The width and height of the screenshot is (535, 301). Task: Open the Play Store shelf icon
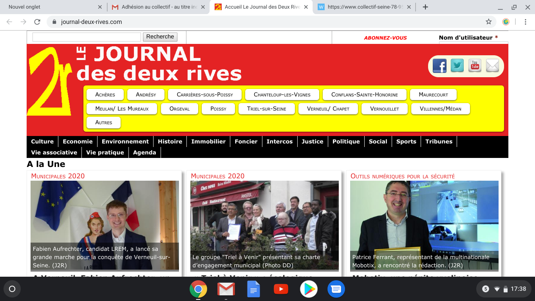coord(308,290)
